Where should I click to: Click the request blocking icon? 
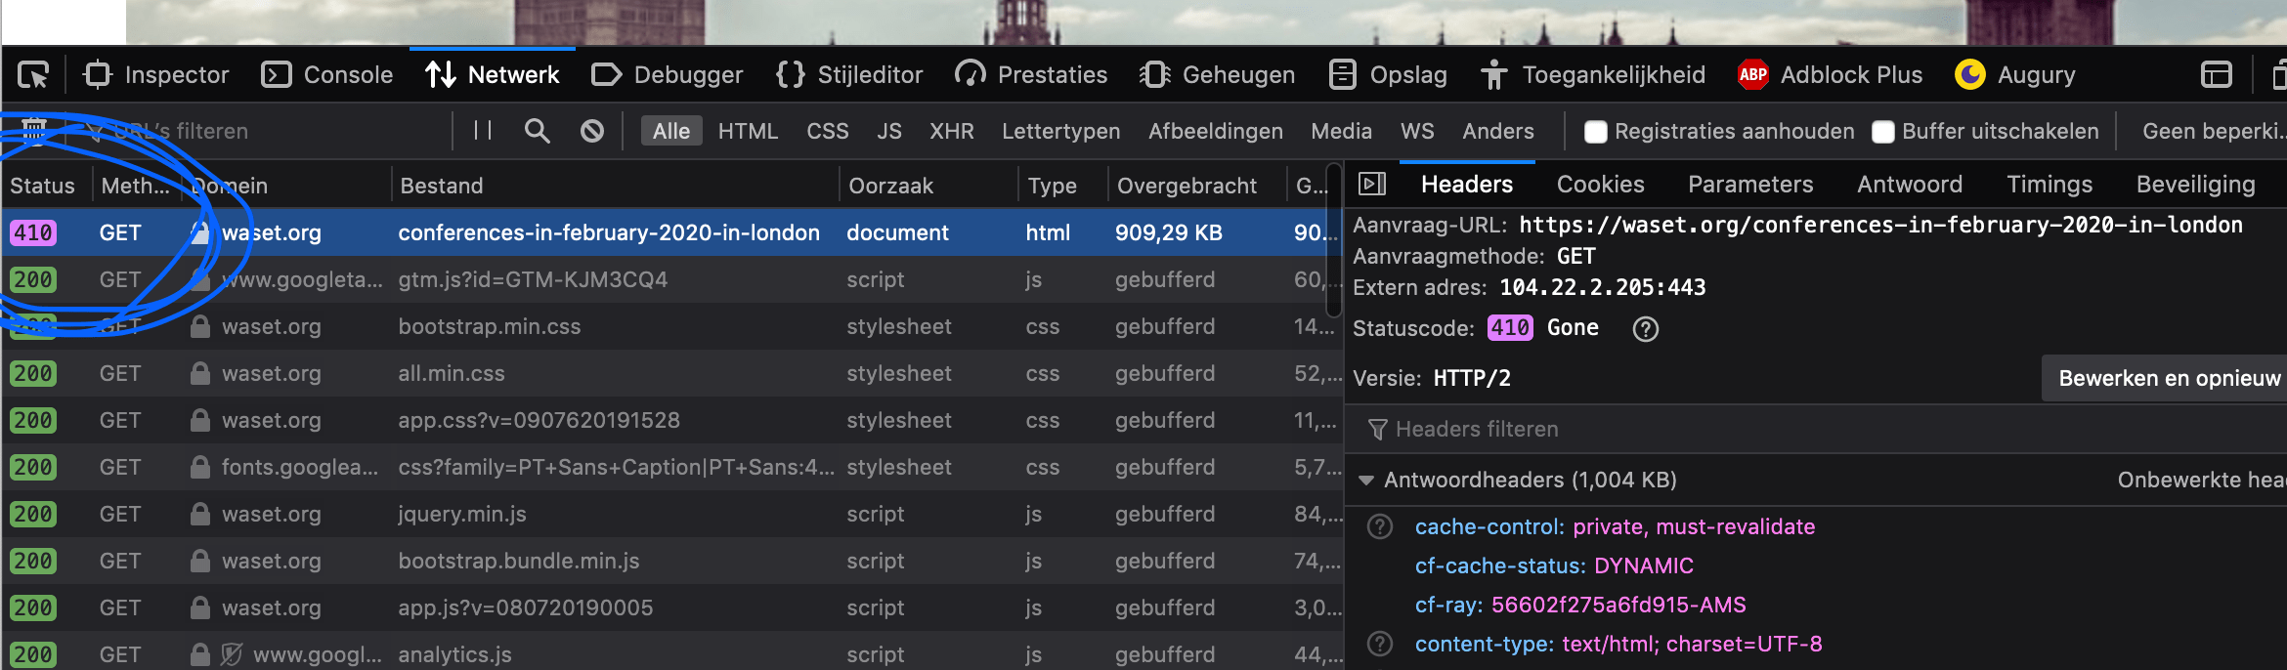click(x=591, y=131)
